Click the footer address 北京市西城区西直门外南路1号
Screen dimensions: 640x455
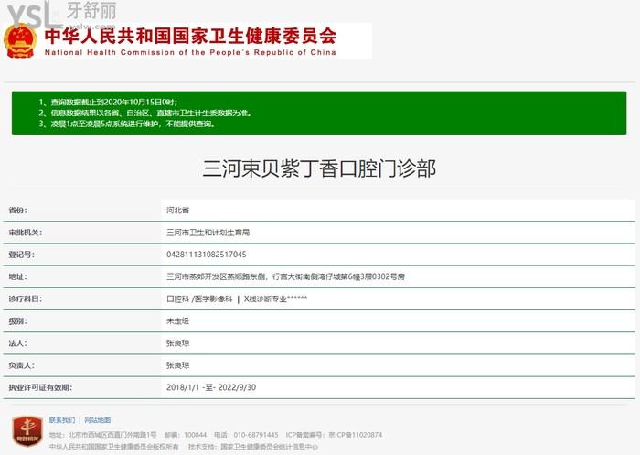pyautogui.click(x=112, y=435)
